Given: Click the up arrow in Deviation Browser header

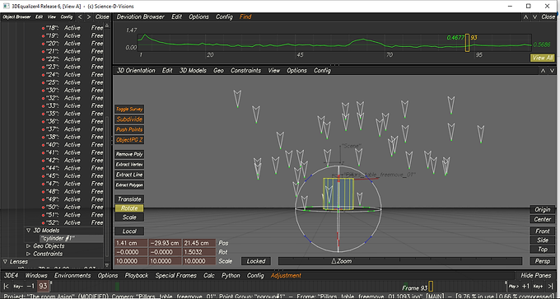Looking at the screenshot, I should point(525,16).
